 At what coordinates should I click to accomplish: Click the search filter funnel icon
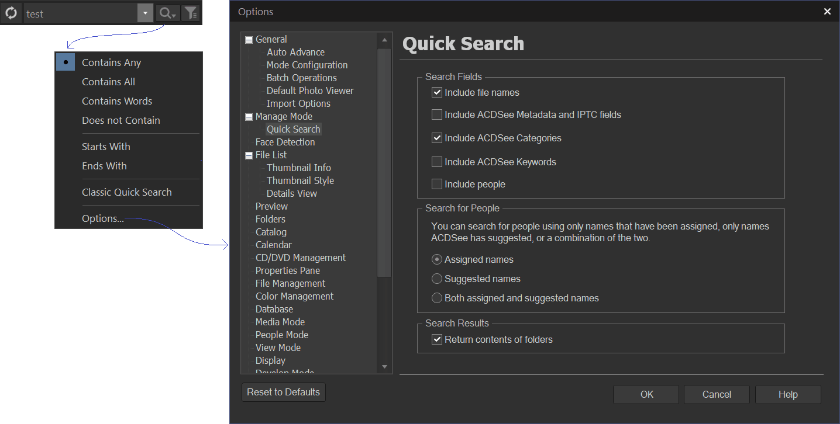[191, 13]
